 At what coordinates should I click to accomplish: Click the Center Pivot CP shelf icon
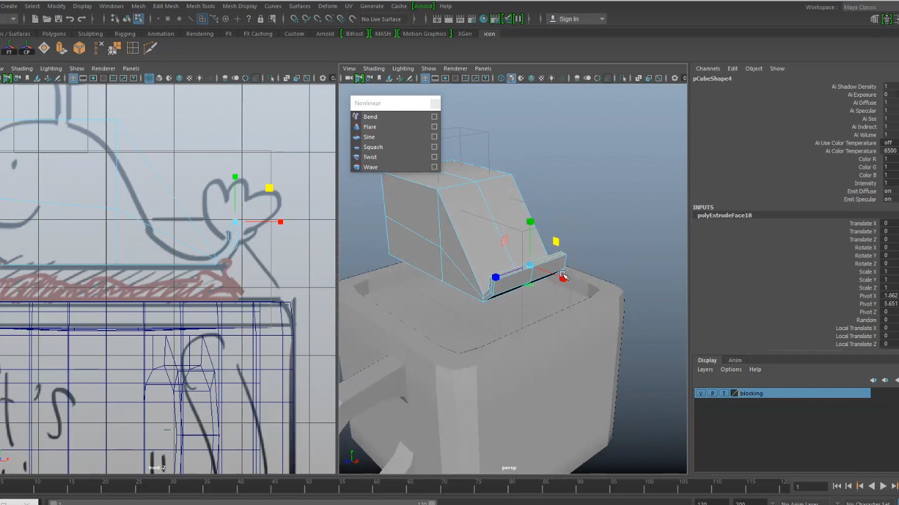click(27, 47)
